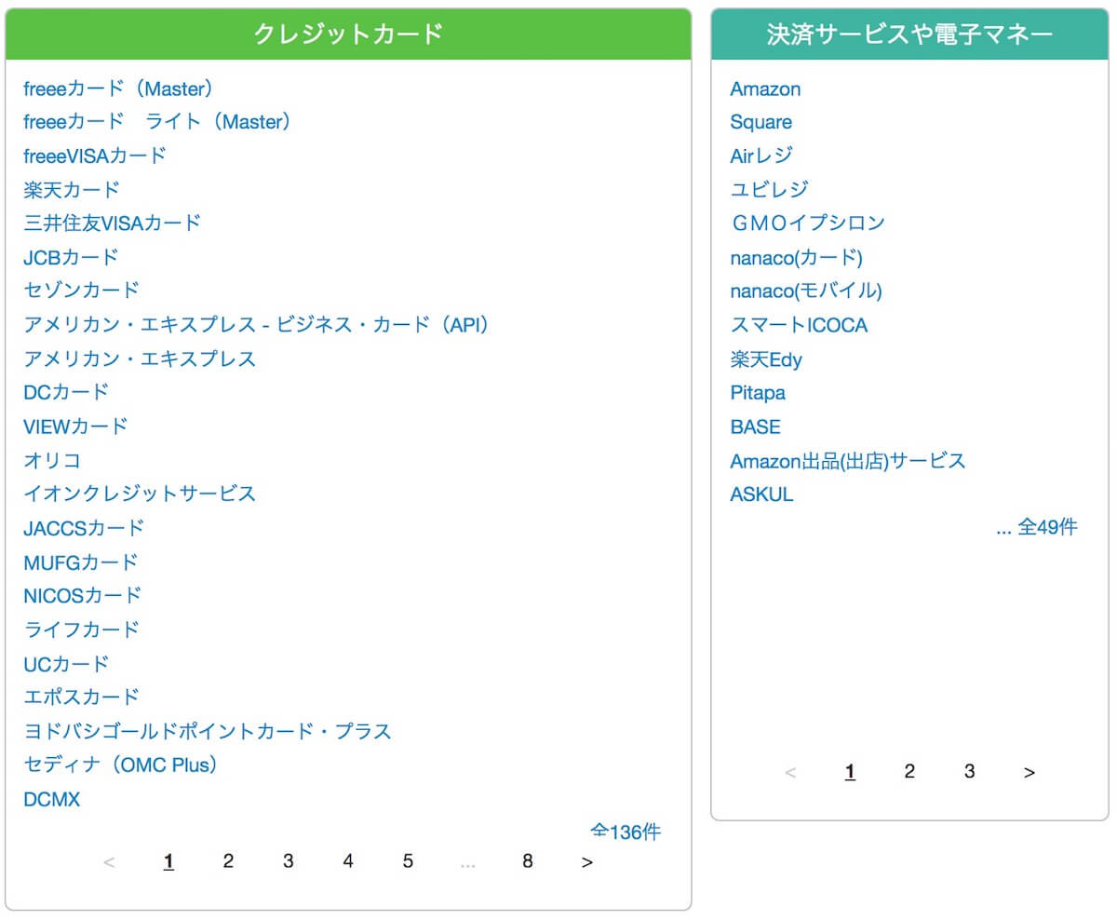The image size is (1117, 920).
Task: Choose DCMX link
Action: (x=52, y=799)
